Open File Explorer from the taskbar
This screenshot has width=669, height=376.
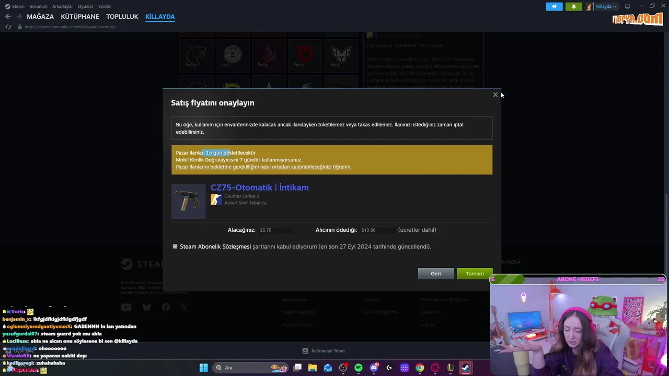point(313,368)
